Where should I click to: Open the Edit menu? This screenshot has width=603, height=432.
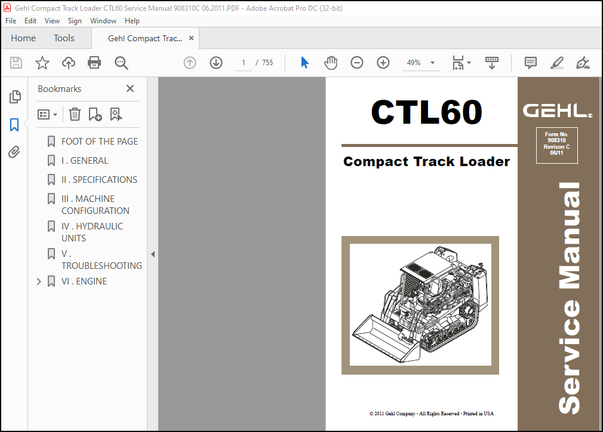[x=30, y=21]
